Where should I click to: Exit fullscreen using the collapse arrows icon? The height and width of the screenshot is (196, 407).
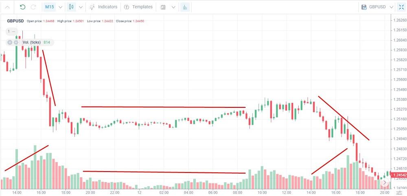(x=401, y=7)
